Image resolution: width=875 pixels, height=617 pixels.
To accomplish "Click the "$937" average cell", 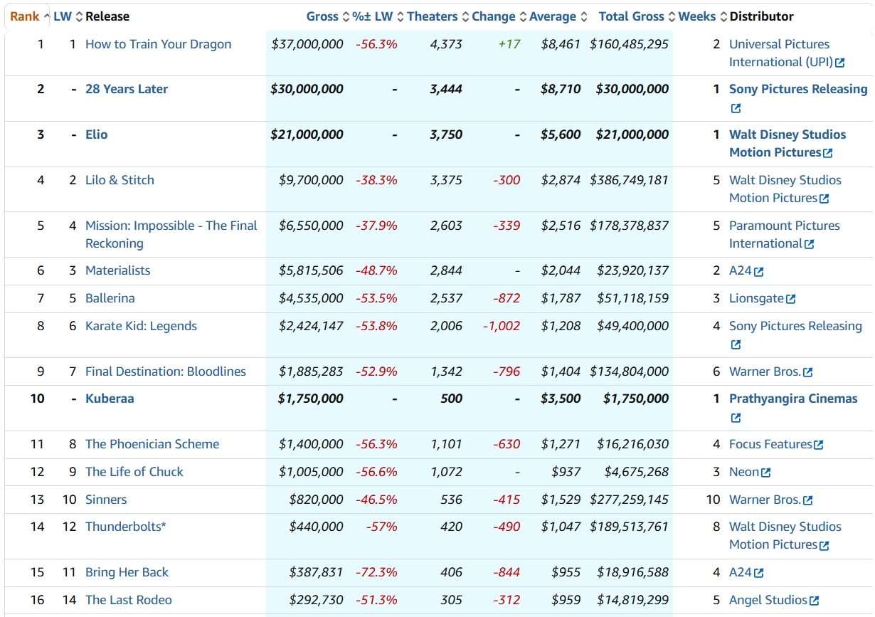I will coord(566,472).
